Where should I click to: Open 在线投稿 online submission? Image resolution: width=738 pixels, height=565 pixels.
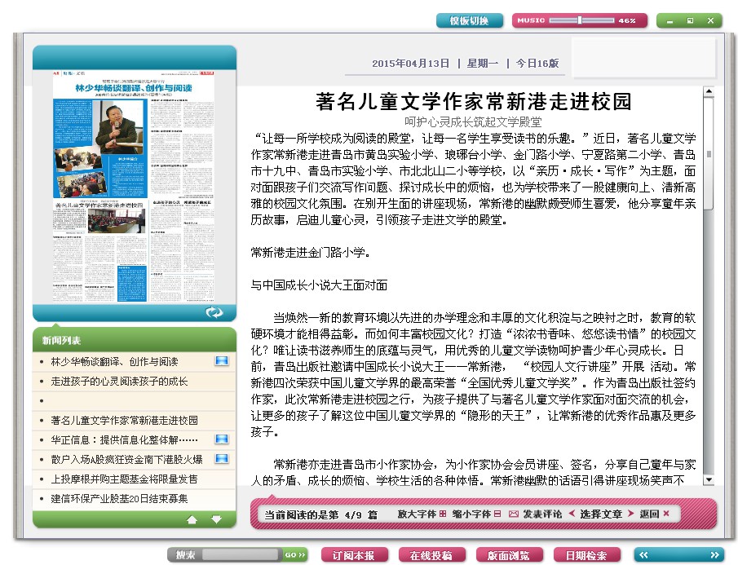[x=431, y=555]
